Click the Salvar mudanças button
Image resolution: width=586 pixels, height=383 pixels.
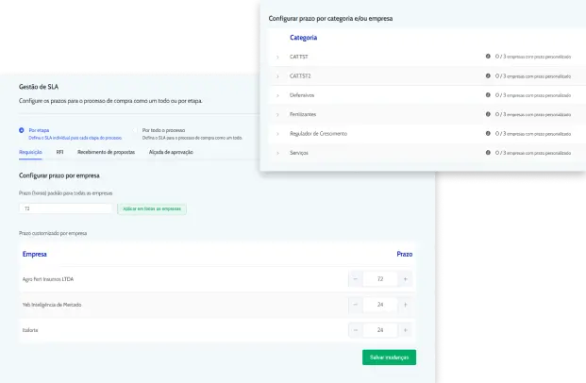(389, 357)
